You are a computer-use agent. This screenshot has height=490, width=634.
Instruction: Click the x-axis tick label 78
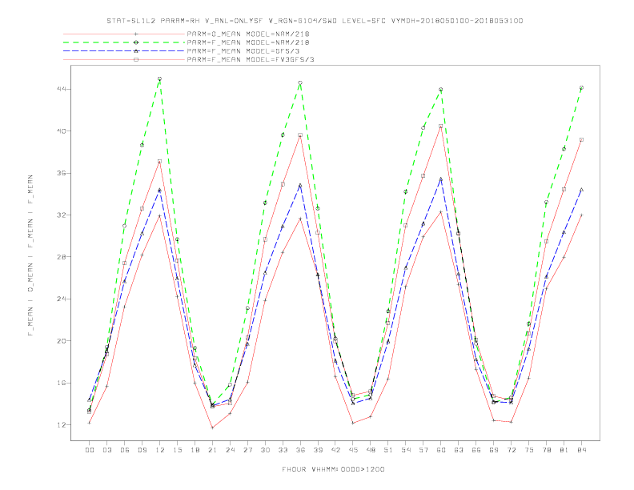pos(546,450)
